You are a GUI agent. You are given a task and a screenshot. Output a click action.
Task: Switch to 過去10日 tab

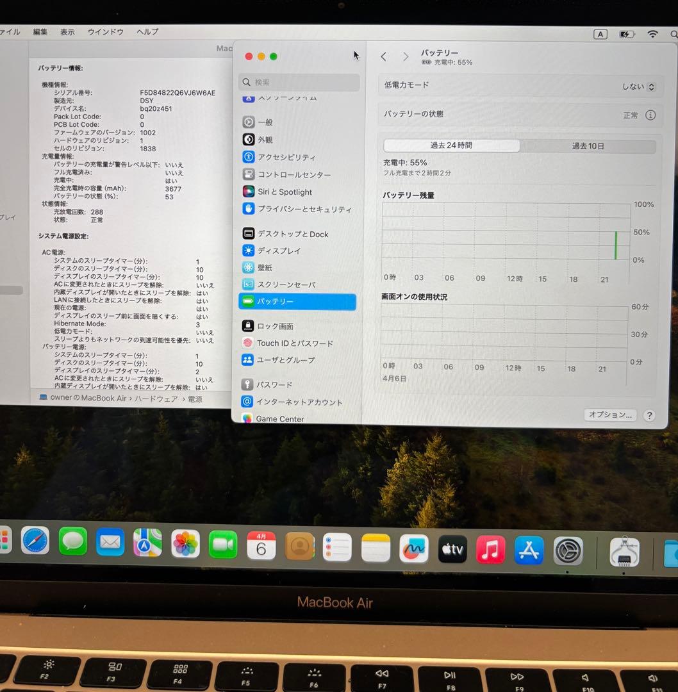coord(588,146)
